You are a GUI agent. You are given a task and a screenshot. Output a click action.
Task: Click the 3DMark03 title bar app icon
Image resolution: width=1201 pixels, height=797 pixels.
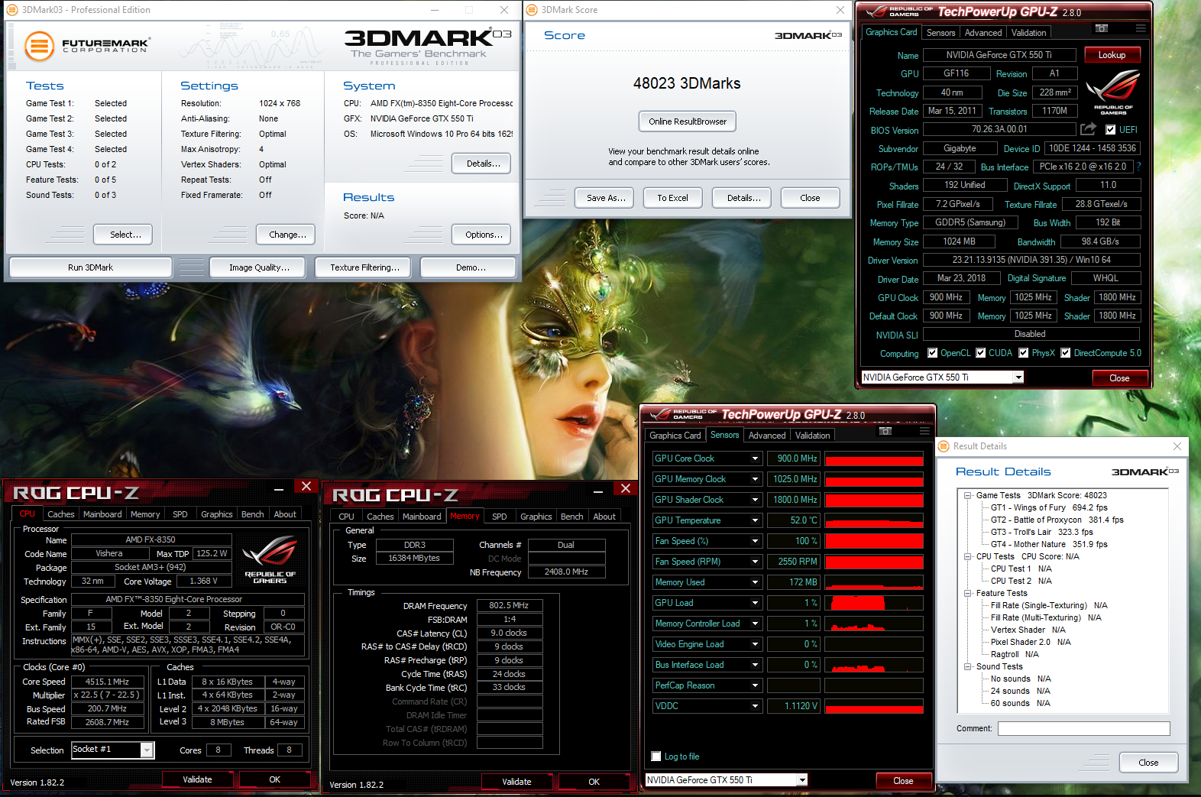tap(12, 10)
